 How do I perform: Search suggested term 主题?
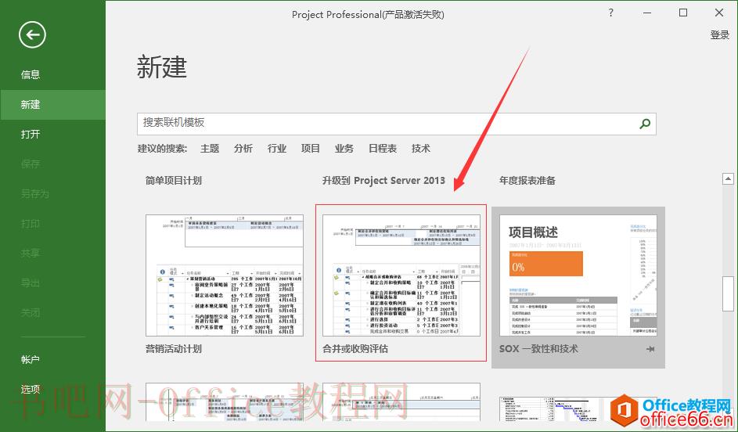[x=210, y=149]
